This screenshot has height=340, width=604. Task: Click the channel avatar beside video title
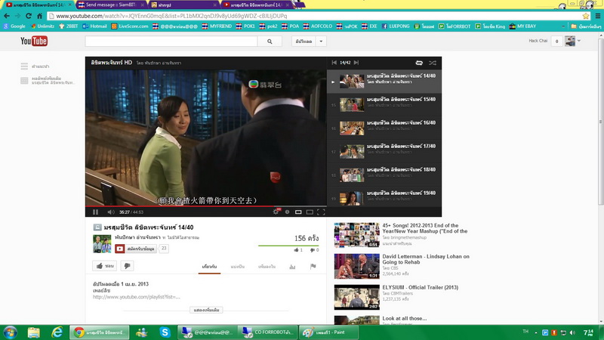pyautogui.click(x=102, y=243)
